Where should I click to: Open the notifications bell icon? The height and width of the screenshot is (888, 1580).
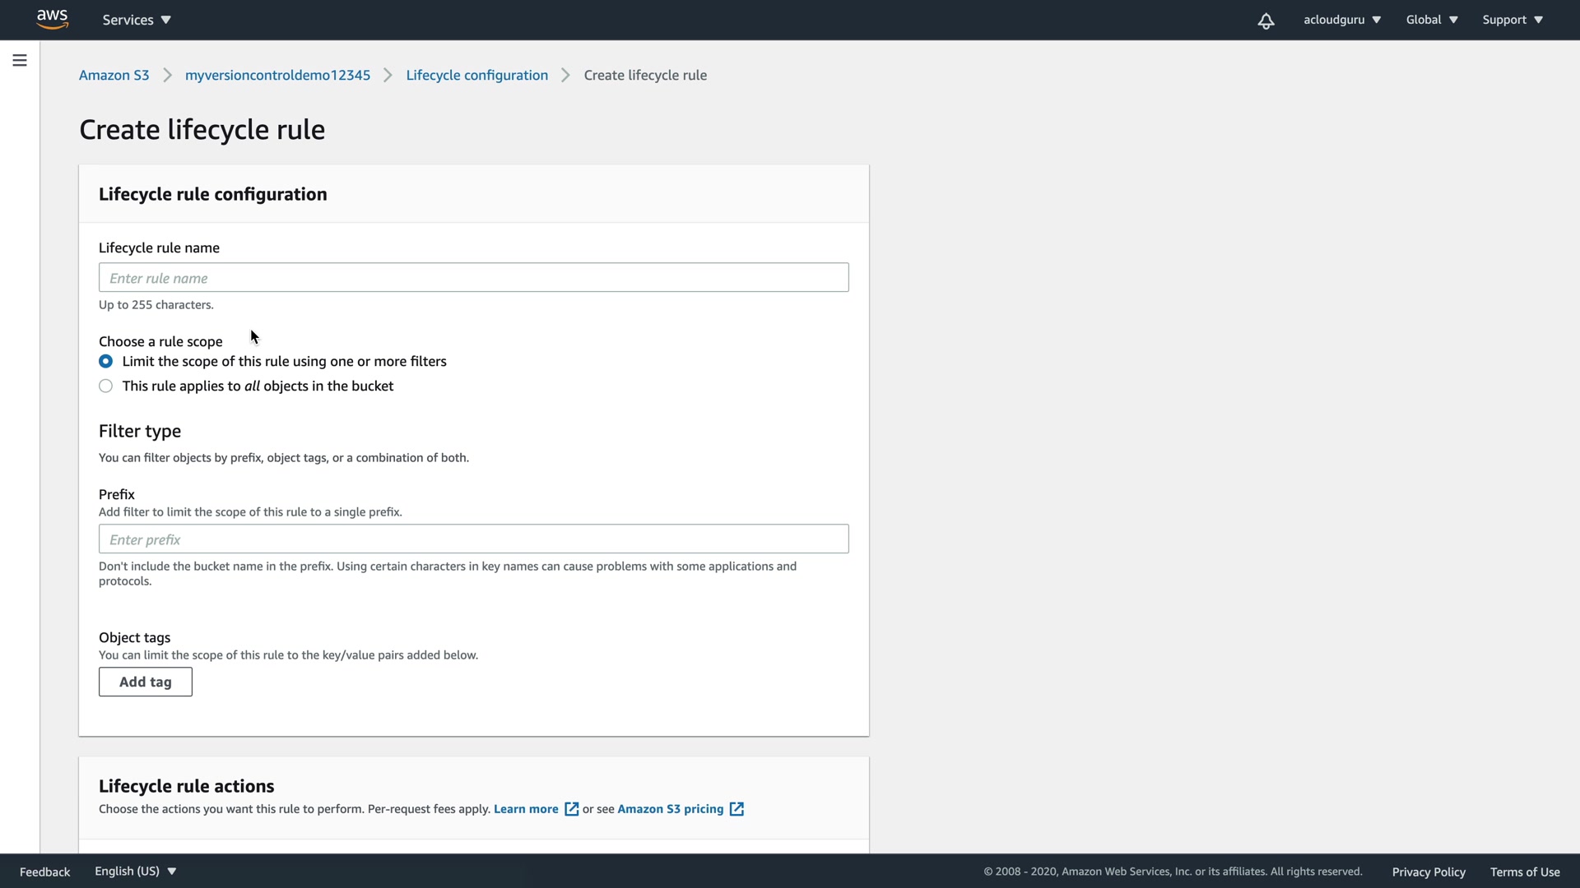pos(1266,21)
